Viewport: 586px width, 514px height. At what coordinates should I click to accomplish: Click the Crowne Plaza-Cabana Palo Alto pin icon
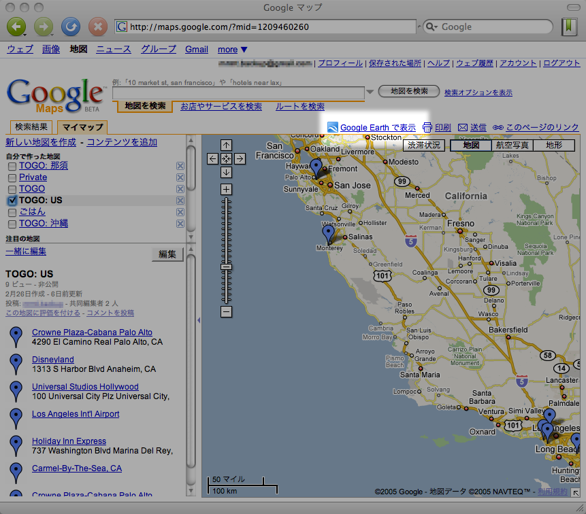pos(16,337)
